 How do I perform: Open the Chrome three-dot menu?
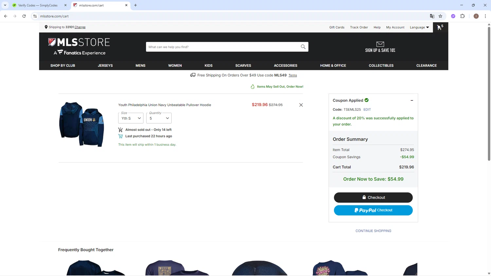485,16
